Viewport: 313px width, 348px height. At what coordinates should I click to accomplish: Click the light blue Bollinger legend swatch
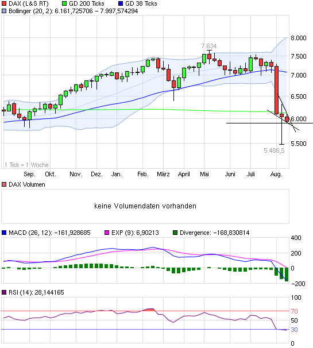pyautogui.click(x=4, y=11)
